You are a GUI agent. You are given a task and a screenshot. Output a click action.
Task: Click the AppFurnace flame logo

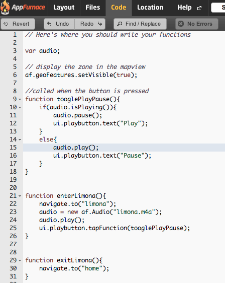click(x=5, y=8)
